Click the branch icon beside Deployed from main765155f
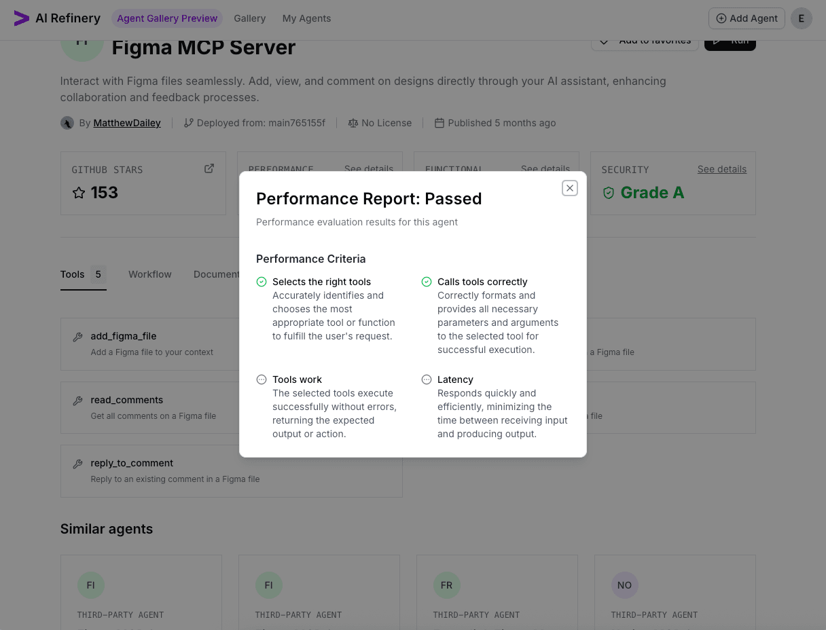This screenshot has width=826, height=630. click(x=188, y=123)
